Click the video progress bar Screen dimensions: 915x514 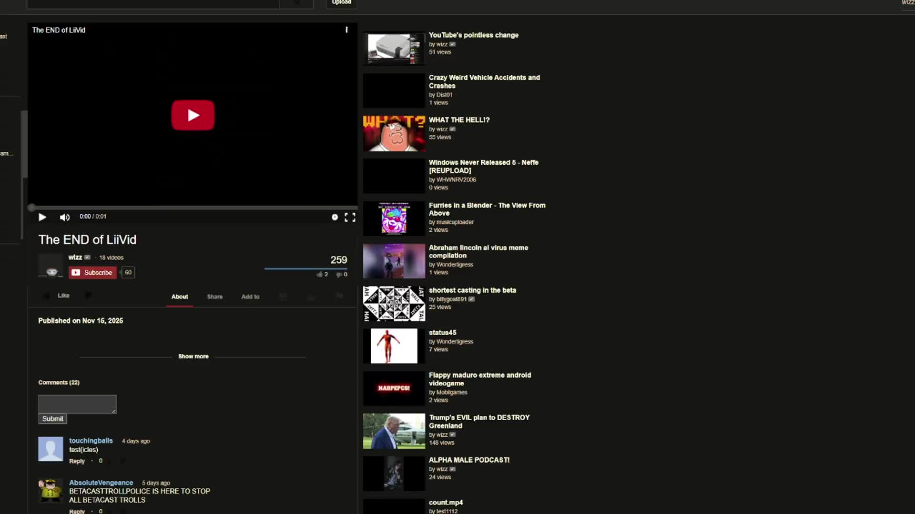point(193,208)
